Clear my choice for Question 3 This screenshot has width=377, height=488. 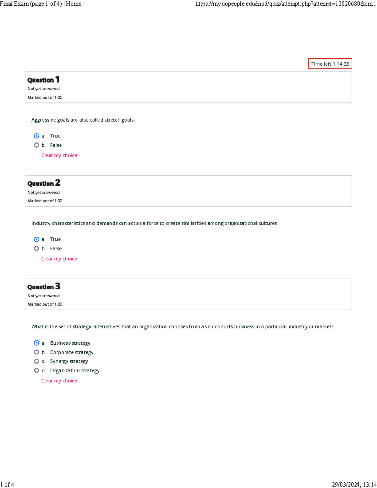tap(59, 381)
